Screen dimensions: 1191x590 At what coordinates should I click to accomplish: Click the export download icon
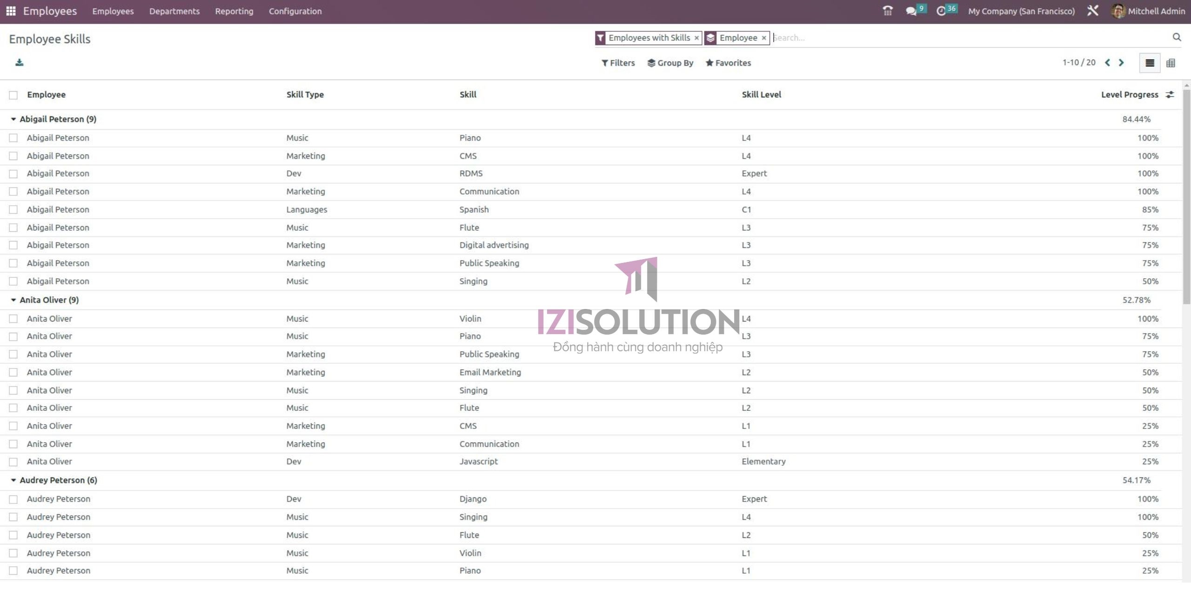(20, 62)
